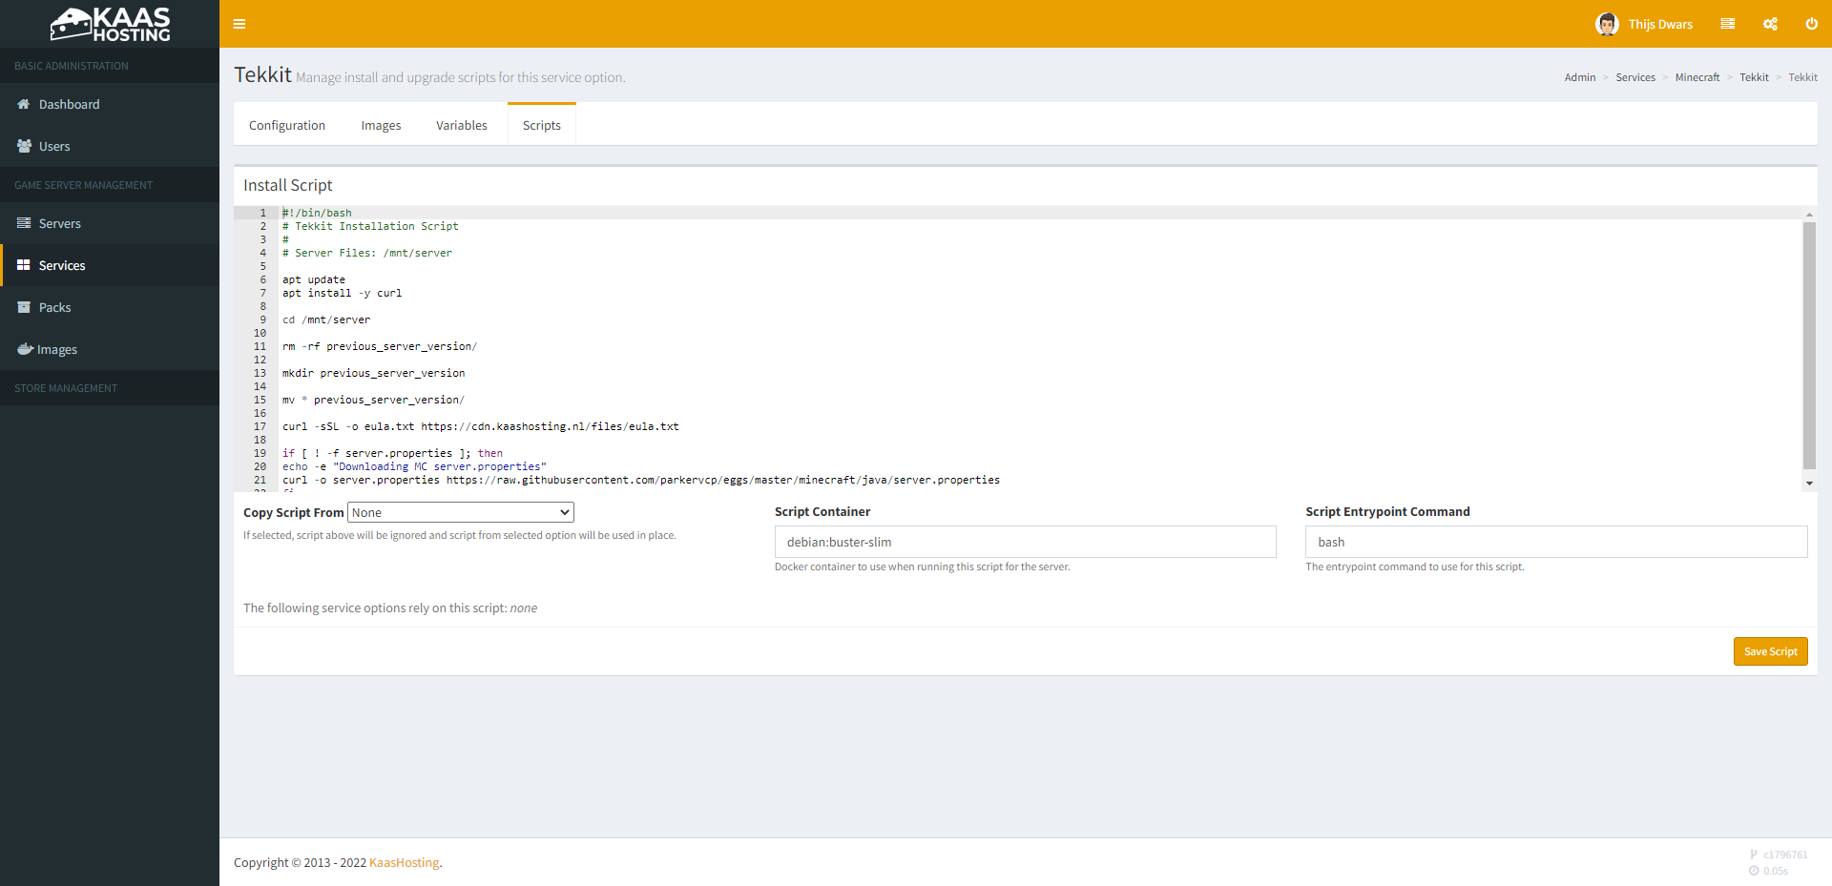The height and width of the screenshot is (886, 1832).
Task: Click the KaasHosting footer link
Action: pyautogui.click(x=404, y=862)
